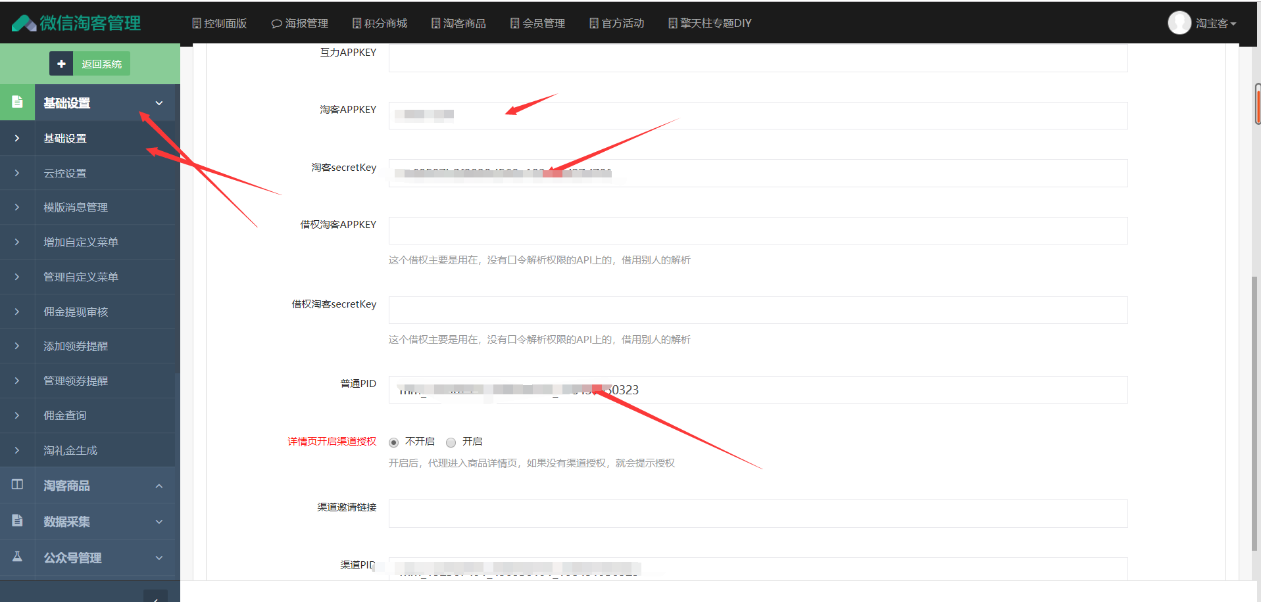Image resolution: width=1261 pixels, height=602 pixels.
Task: Expand the 数据采集 sidebar section
Action: coord(158,521)
